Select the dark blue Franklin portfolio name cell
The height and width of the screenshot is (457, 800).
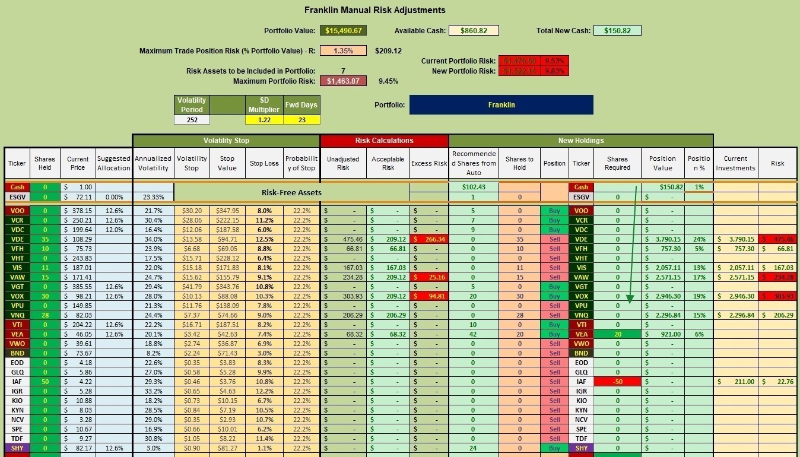tap(501, 105)
